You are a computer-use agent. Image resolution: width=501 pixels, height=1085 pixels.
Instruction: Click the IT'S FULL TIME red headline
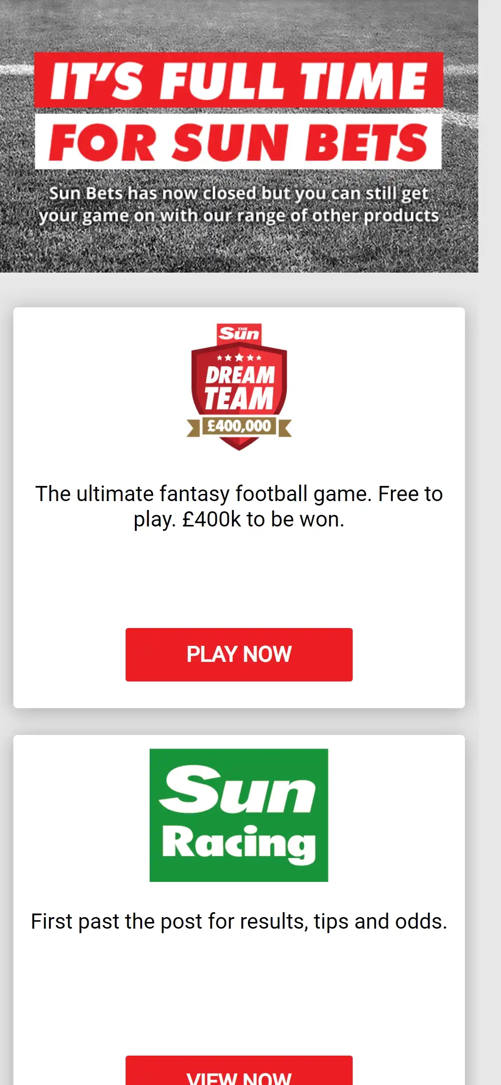239,80
